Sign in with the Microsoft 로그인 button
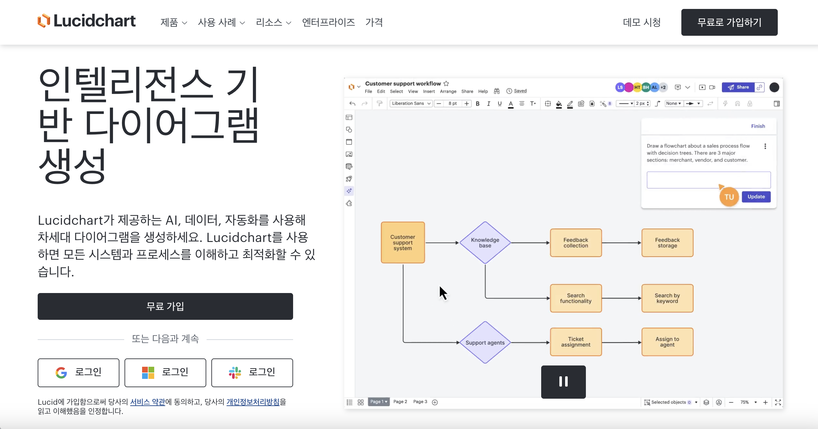Screen dimensions: 818x429 coord(165,373)
